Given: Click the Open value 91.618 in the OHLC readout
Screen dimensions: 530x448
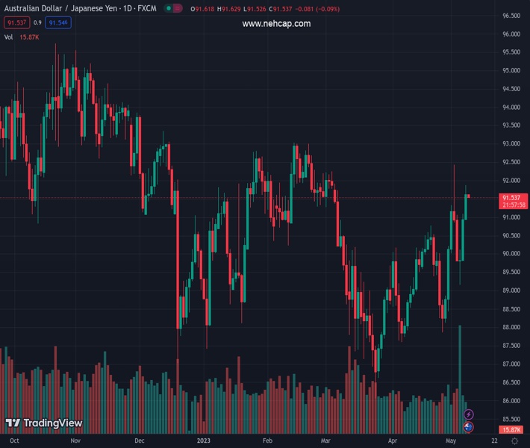Looking at the screenshot, I should pyautogui.click(x=205, y=9).
